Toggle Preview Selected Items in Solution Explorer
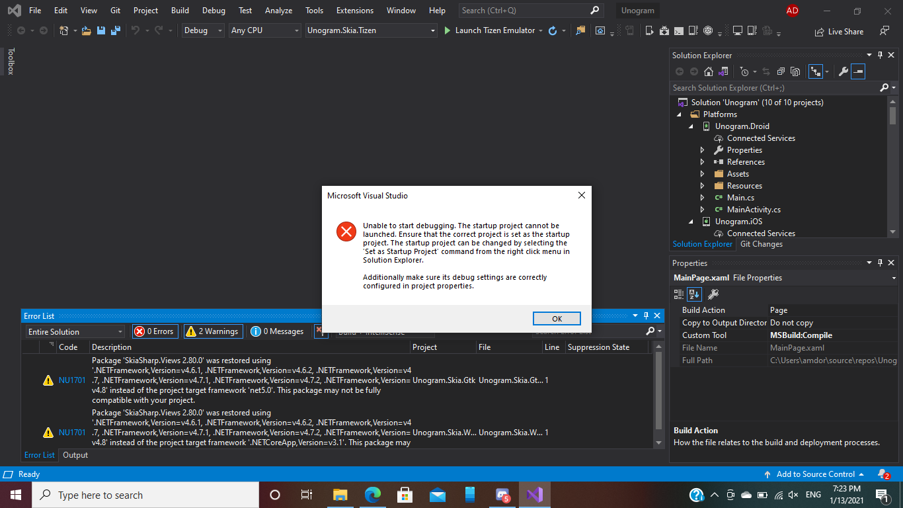 (x=858, y=71)
